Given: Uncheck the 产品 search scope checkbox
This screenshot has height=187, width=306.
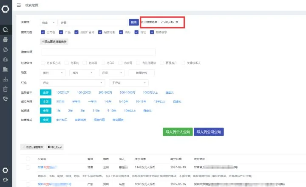Looking at the screenshot, I should coord(61,32).
